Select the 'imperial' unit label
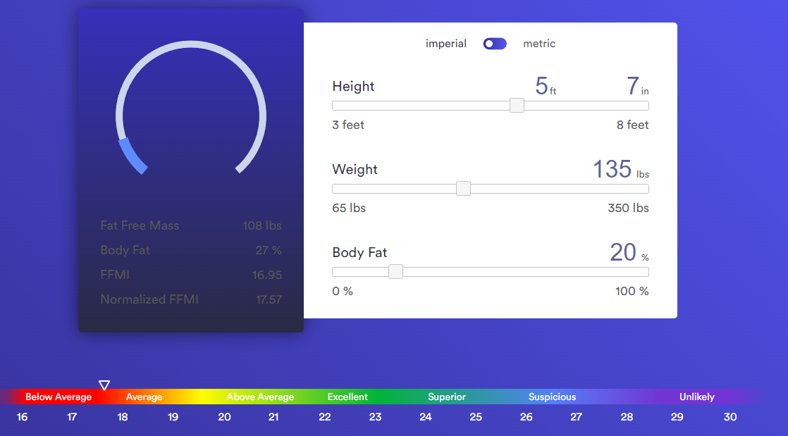 coord(445,44)
